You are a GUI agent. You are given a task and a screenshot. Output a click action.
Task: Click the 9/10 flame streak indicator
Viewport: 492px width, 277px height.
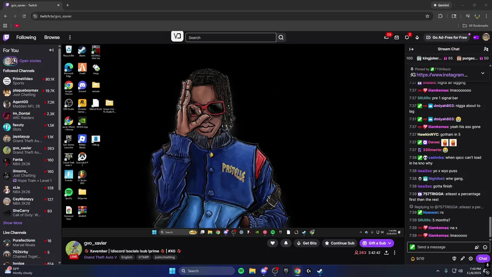pyautogui.click(x=417, y=259)
